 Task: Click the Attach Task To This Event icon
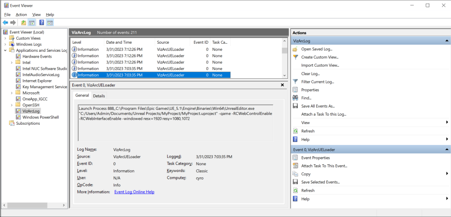click(295, 166)
